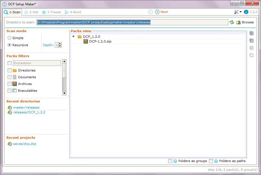
Task: Click the Directory to scan path field
Action: pos(132,22)
